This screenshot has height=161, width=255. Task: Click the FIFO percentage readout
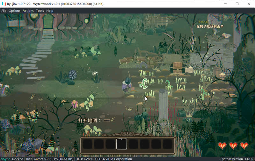[84, 159]
